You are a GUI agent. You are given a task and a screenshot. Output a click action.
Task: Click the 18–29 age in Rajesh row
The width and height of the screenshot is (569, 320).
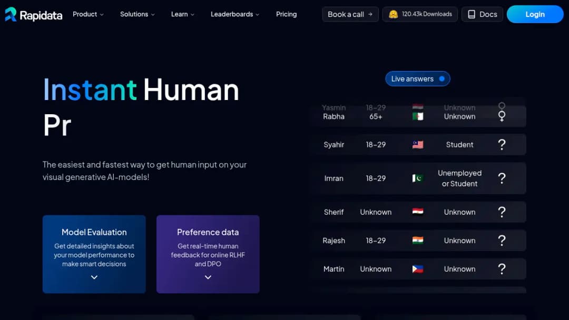(x=376, y=241)
